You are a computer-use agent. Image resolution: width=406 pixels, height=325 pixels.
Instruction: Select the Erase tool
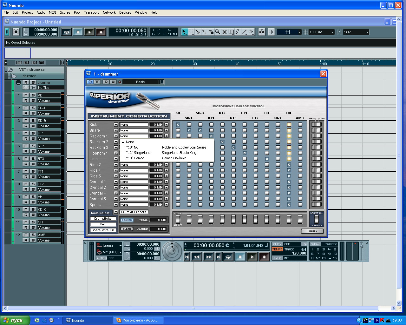coord(211,32)
